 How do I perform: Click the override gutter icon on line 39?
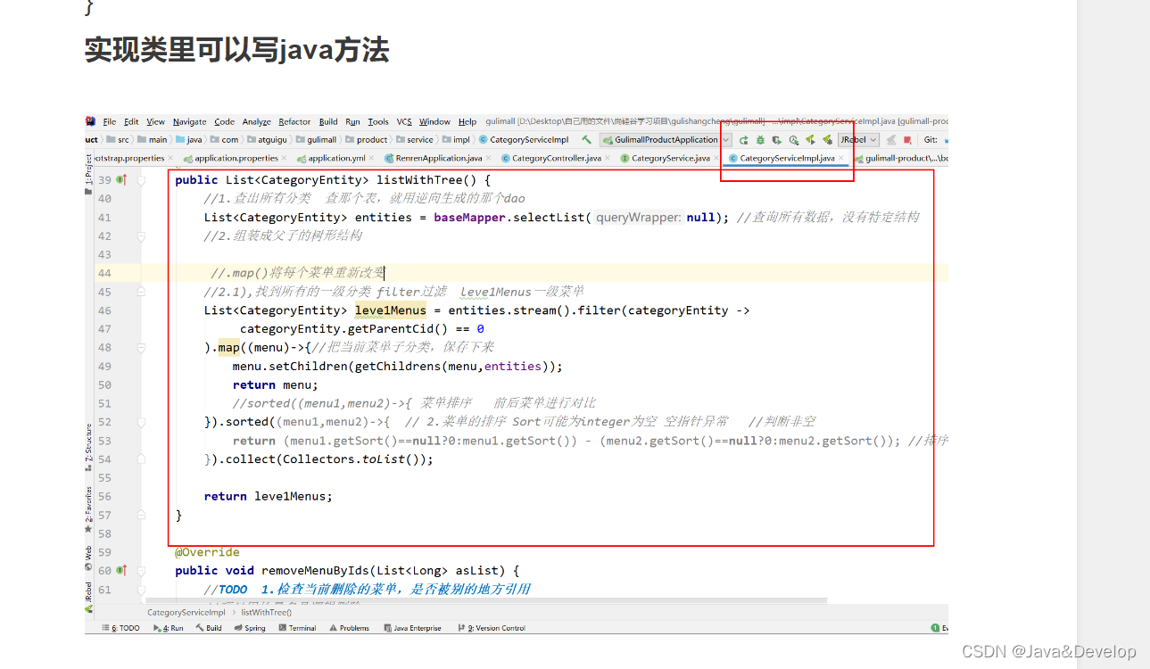click(x=121, y=180)
